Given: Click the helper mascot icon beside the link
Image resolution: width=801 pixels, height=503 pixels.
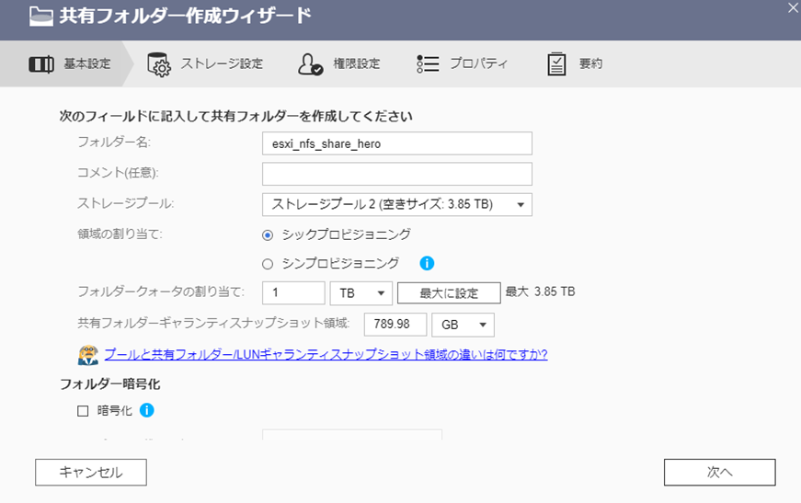Looking at the screenshot, I should tap(88, 354).
